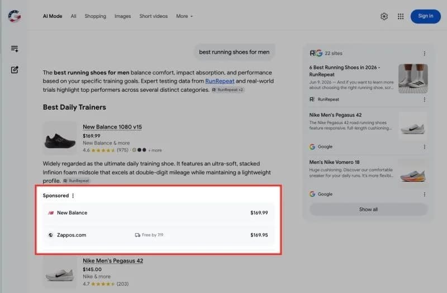Click the RunRepeat +2 source chip
The height and width of the screenshot is (293, 447).
[x=227, y=90]
